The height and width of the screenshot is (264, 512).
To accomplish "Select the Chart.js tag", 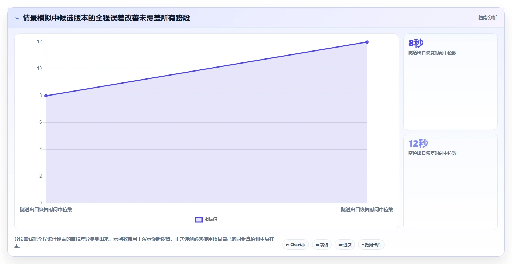I will click(296, 245).
